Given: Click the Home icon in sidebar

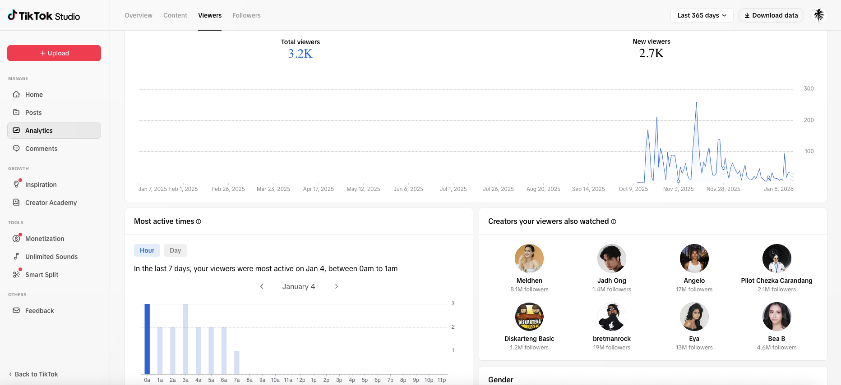Looking at the screenshot, I should (16, 95).
